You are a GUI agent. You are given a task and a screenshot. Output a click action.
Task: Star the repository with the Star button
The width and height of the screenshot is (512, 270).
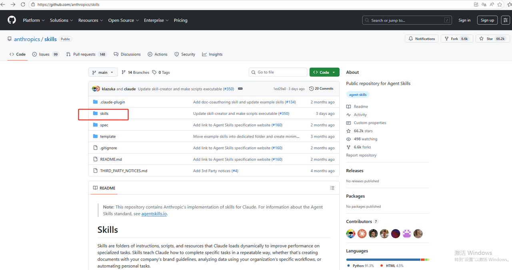[x=492, y=39]
